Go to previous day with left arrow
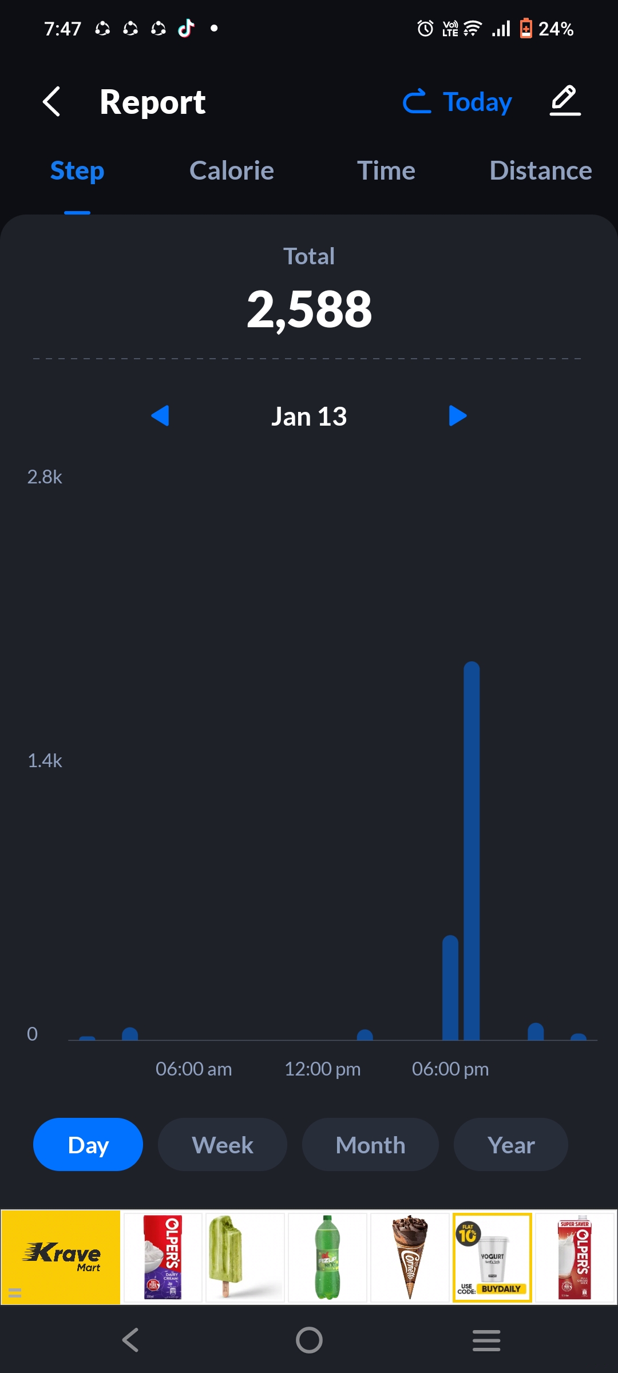The width and height of the screenshot is (618, 1373). click(x=160, y=416)
